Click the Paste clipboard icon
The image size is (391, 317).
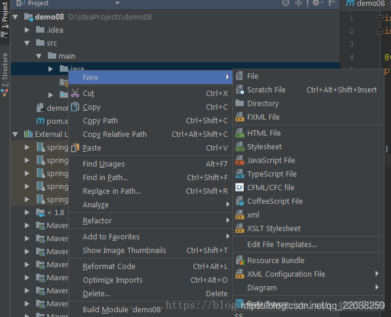(75, 148)
